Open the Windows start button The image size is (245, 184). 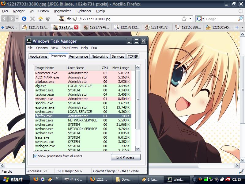click(13, 179)
